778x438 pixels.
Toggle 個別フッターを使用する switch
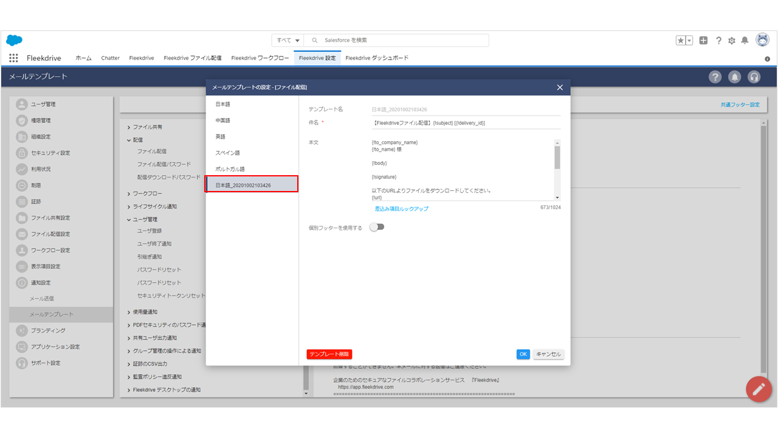tap(377, 227)
